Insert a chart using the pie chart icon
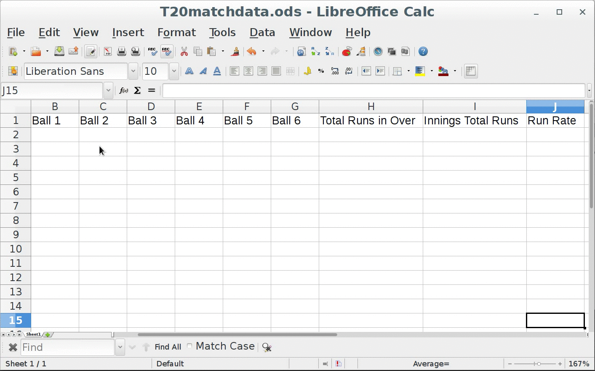This screenshot has height=371, width=595. click(347, 52)
